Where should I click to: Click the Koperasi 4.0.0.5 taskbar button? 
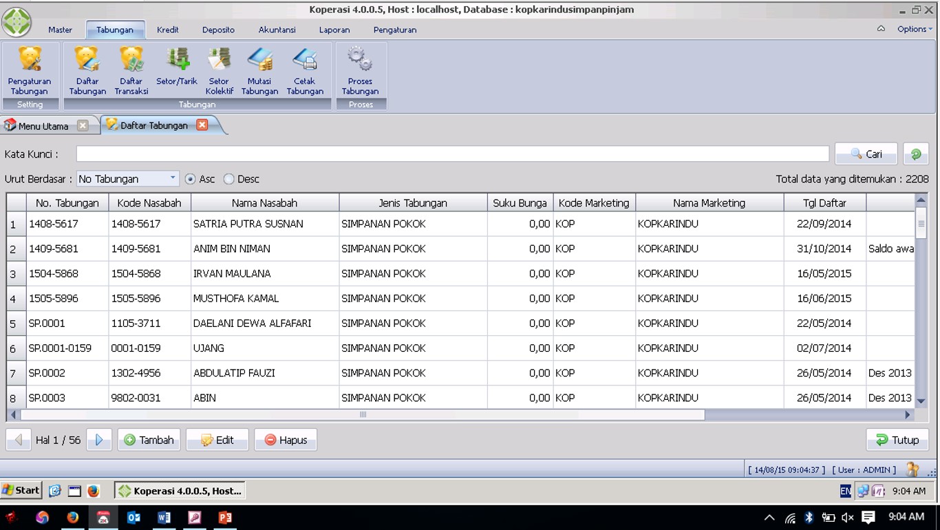coord(180,491)
